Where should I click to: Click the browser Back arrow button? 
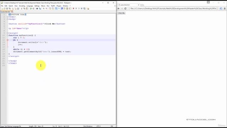118,9
